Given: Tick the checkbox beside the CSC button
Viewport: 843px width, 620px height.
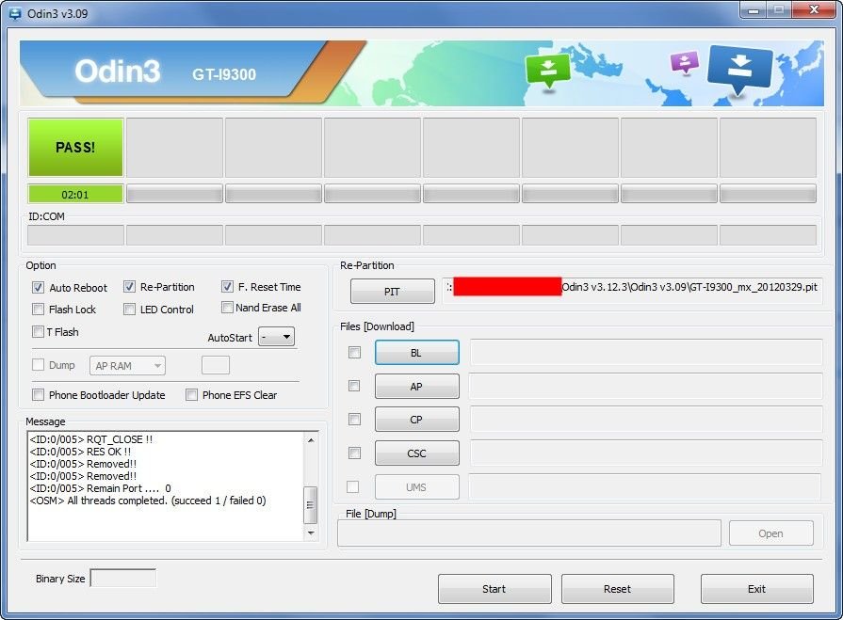Looking at the screenshot, I should (x=354, y=453).
